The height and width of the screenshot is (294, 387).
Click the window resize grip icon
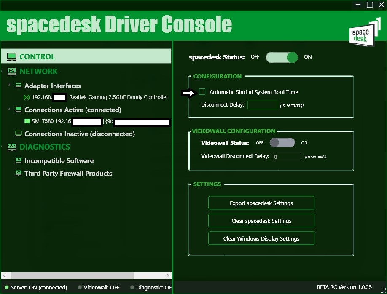pos(383,290)
